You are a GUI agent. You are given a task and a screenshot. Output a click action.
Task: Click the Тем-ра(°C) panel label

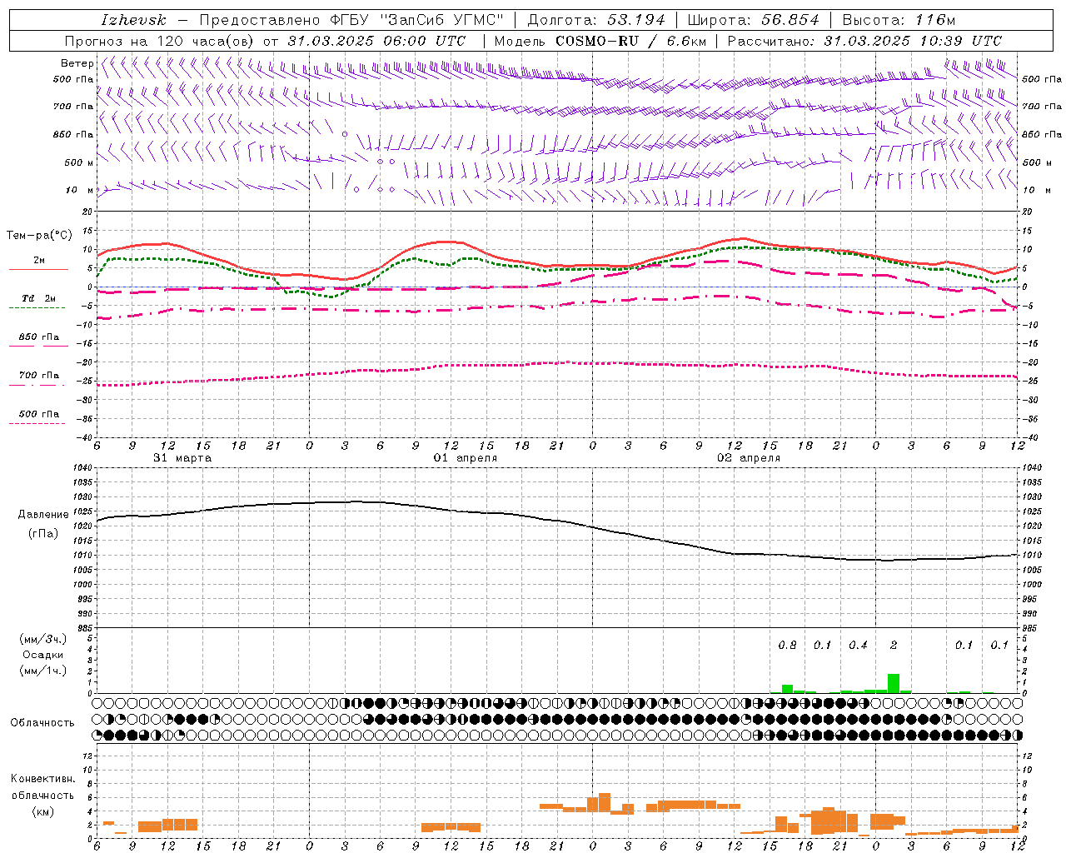tap(39, 236)
